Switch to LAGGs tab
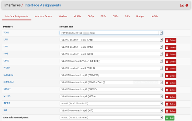The width and height of the screenshot is (192, 121). click(x=154, y=16)
